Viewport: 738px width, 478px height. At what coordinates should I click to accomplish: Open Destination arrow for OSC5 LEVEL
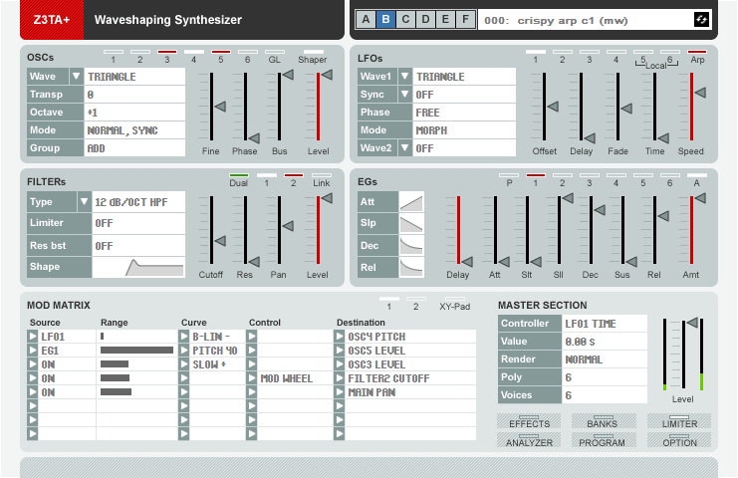pyautogui.click(x=340, y=351)
